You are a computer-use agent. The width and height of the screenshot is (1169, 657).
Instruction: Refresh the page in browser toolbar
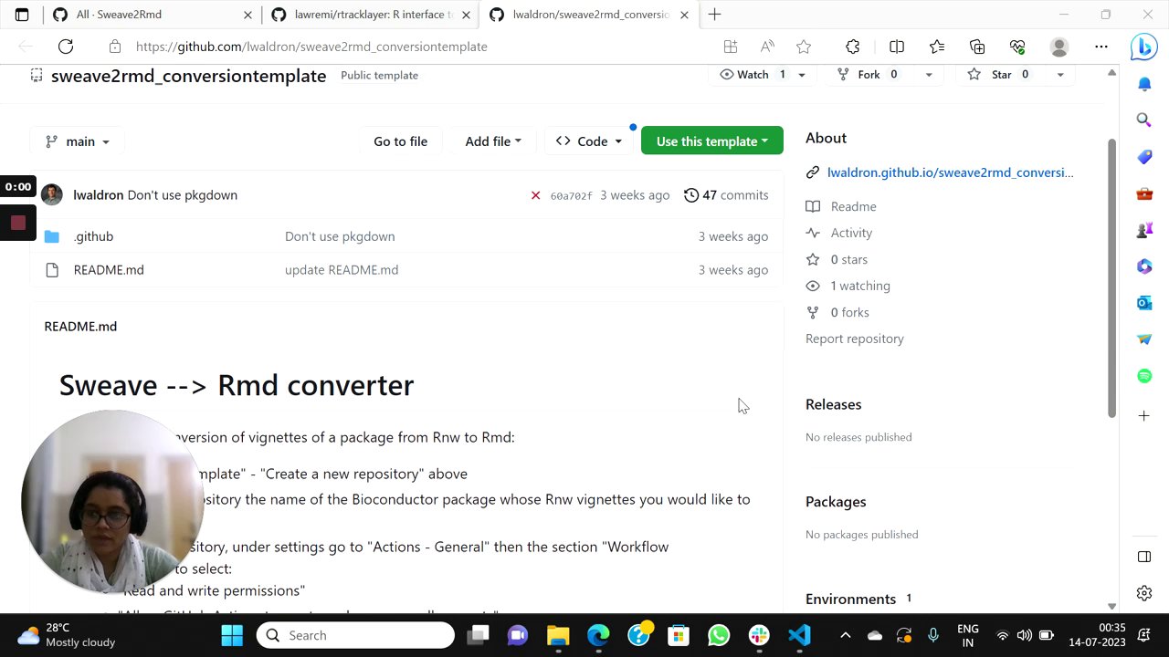pyautogui.click(x=66, y=47)
